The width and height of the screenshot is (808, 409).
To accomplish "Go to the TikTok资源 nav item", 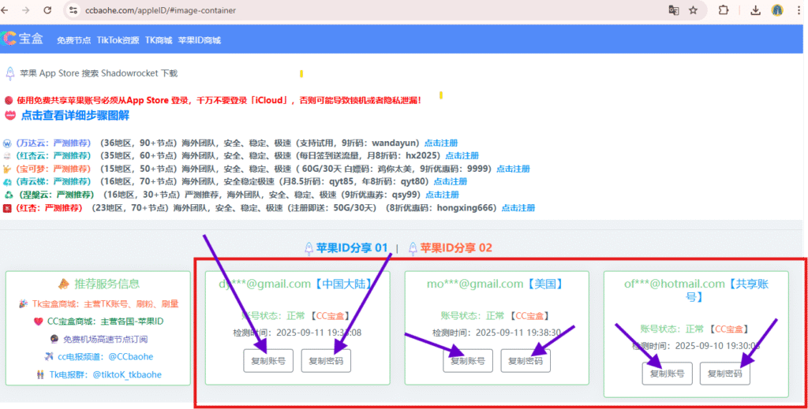I will pyautogui.click(x=118, y=39).
